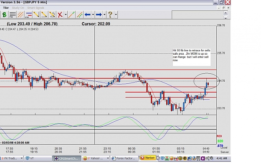Screen dimensions: 261x163
Task: Click the 23:15 time axis label
Action: 107,148
